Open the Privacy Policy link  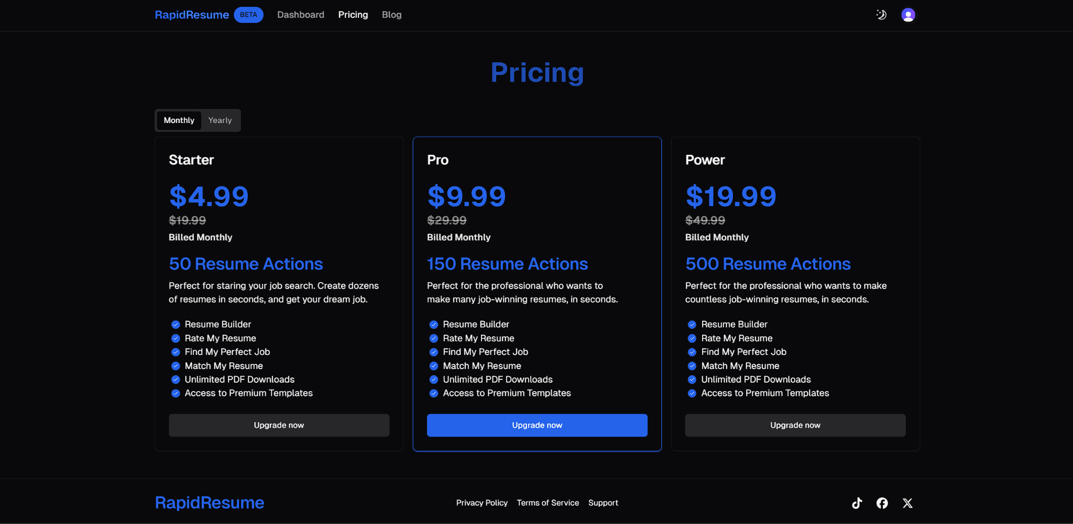(x=481, y=503)
